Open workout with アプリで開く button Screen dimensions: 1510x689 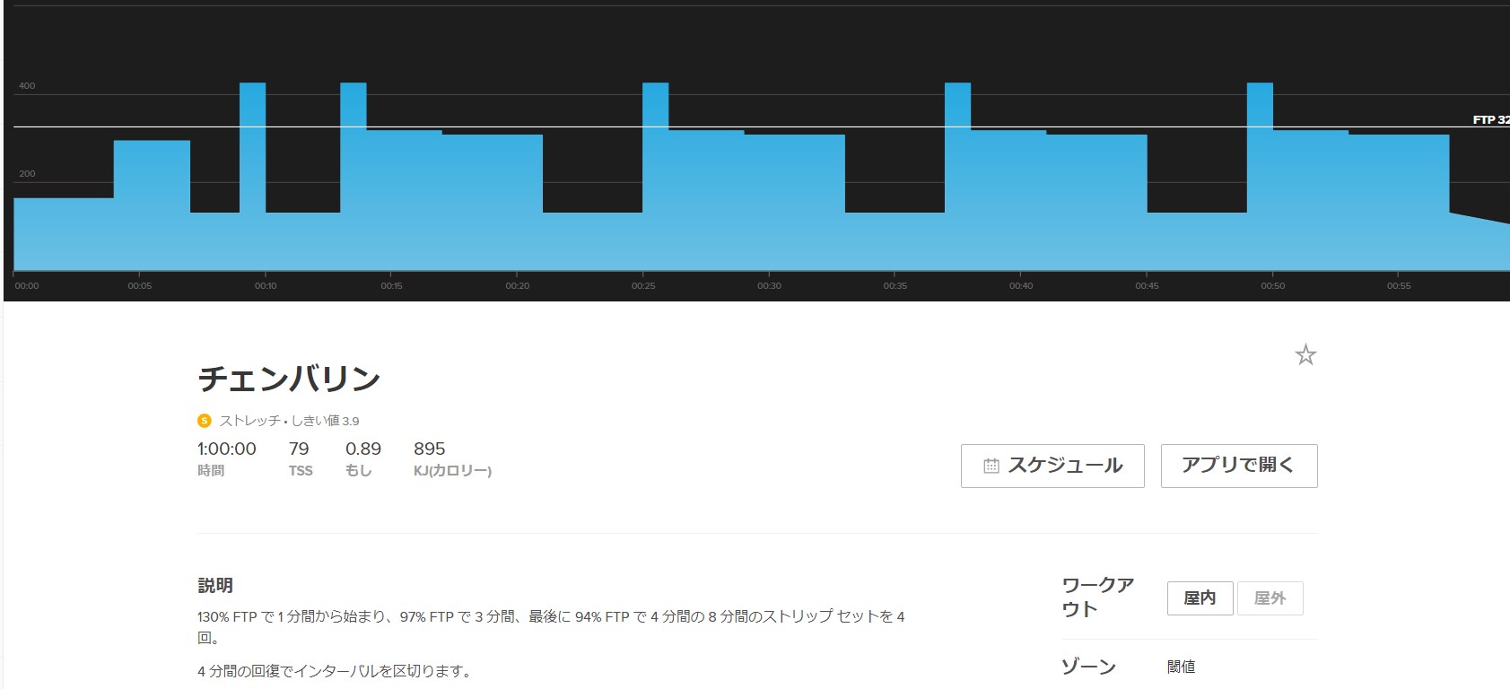point(1238,466)
